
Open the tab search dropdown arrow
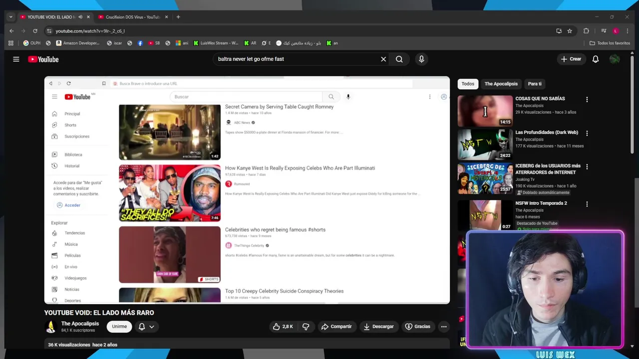coord(10,17)
